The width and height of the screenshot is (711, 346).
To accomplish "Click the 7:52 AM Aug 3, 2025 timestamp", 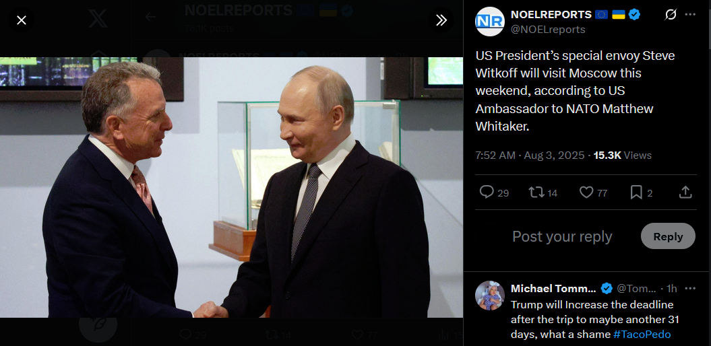I will (x=530, y=155).
